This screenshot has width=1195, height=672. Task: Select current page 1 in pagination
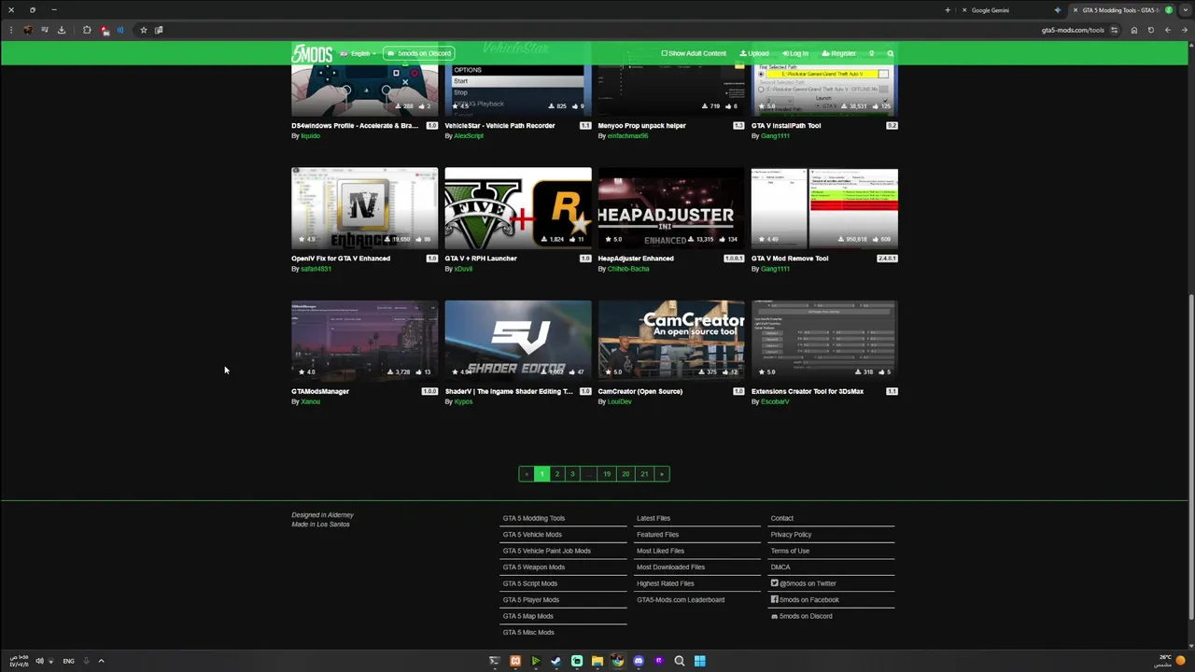click(x=541, y=474)
